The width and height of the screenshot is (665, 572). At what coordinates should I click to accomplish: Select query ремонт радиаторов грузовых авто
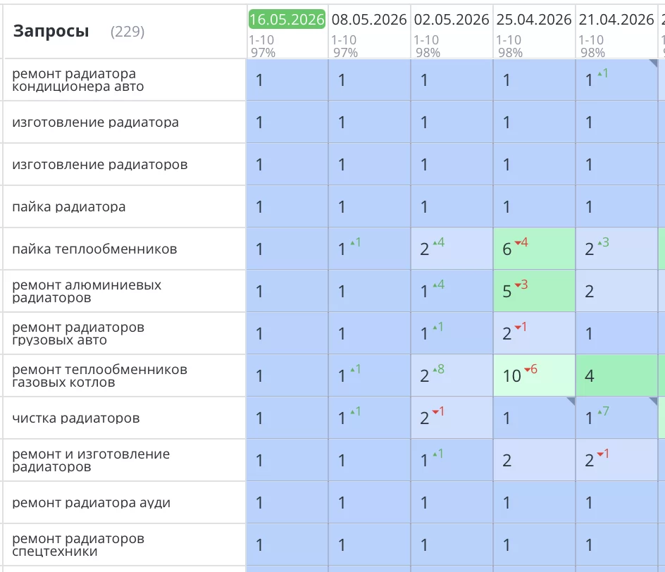[78, 334]
